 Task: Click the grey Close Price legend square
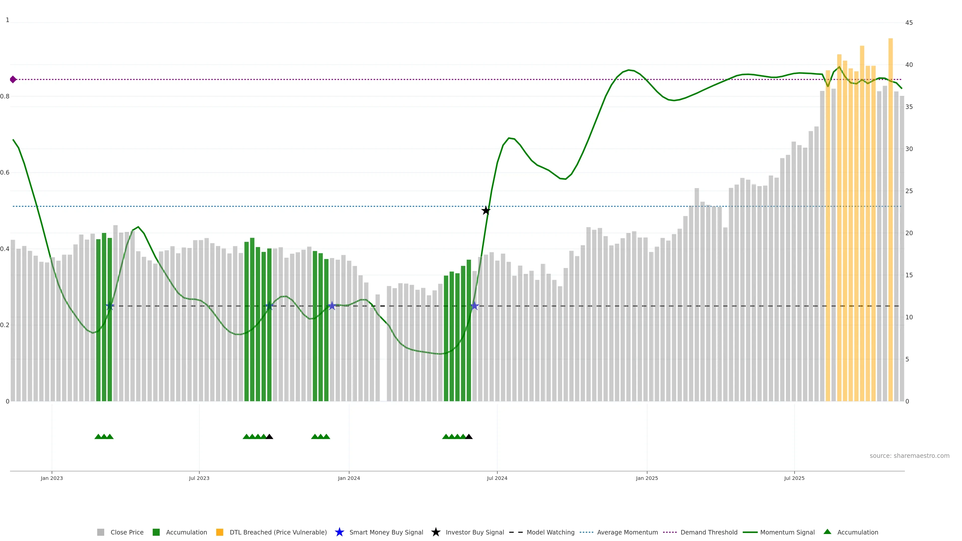pos(100,532)
